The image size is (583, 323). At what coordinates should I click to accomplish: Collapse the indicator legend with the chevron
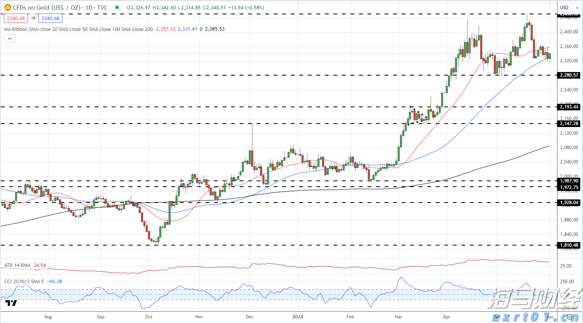(10, 38)
